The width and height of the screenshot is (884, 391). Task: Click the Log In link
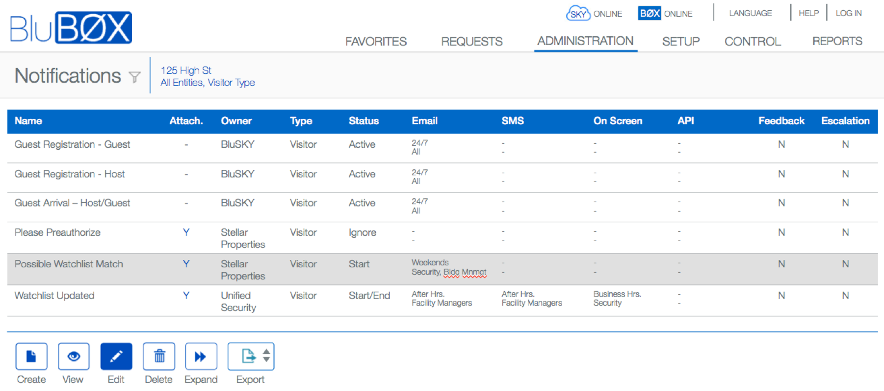(848, 13)
